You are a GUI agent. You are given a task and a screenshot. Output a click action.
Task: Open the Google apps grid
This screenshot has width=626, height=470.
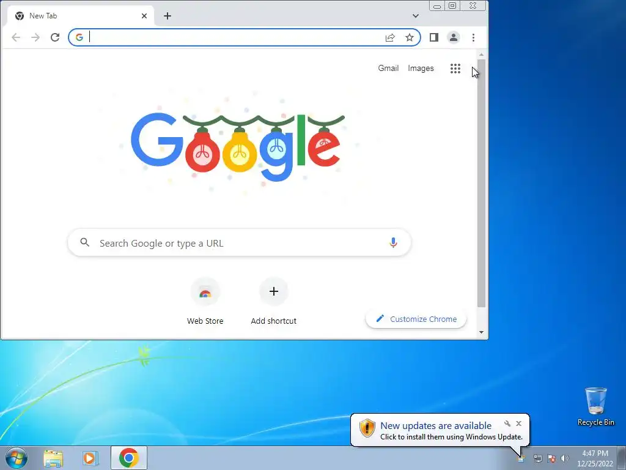(x=455, y=69)
